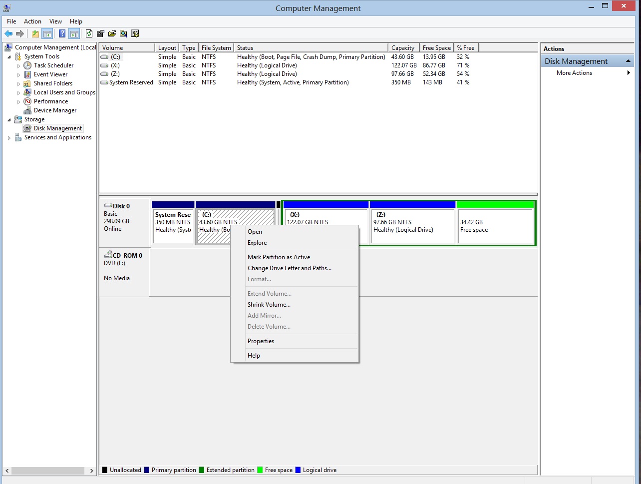Screen dimensions: 641x484
Task: Open the Action menu
Action: tap(32, 21)
